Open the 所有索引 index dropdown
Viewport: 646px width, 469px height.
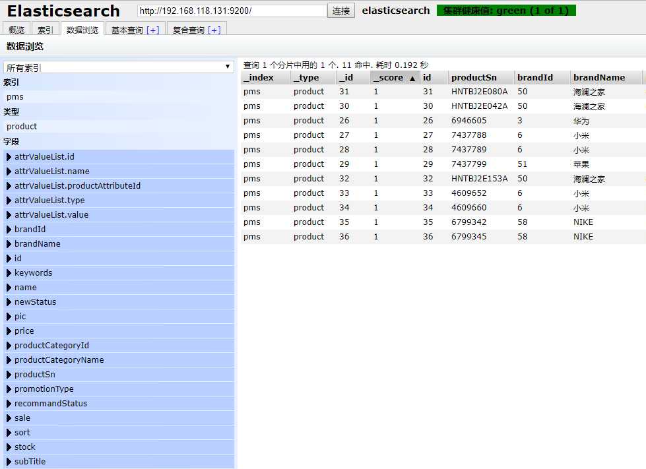pyautogui.click(x=119, y=67)
